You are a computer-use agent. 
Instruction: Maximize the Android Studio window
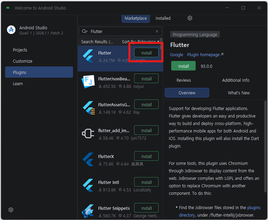tap(243, 8)
